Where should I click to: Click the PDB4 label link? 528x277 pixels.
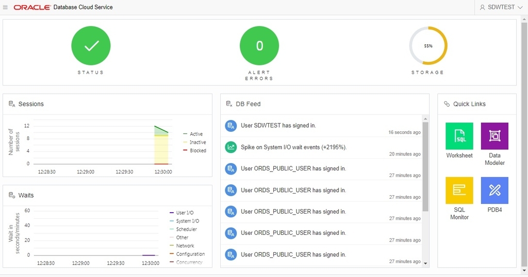(x=494, y=210)
